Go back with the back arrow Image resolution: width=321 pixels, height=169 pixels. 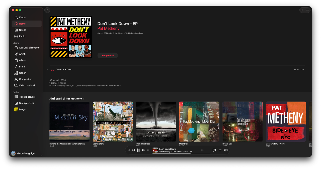coord(47,10)
